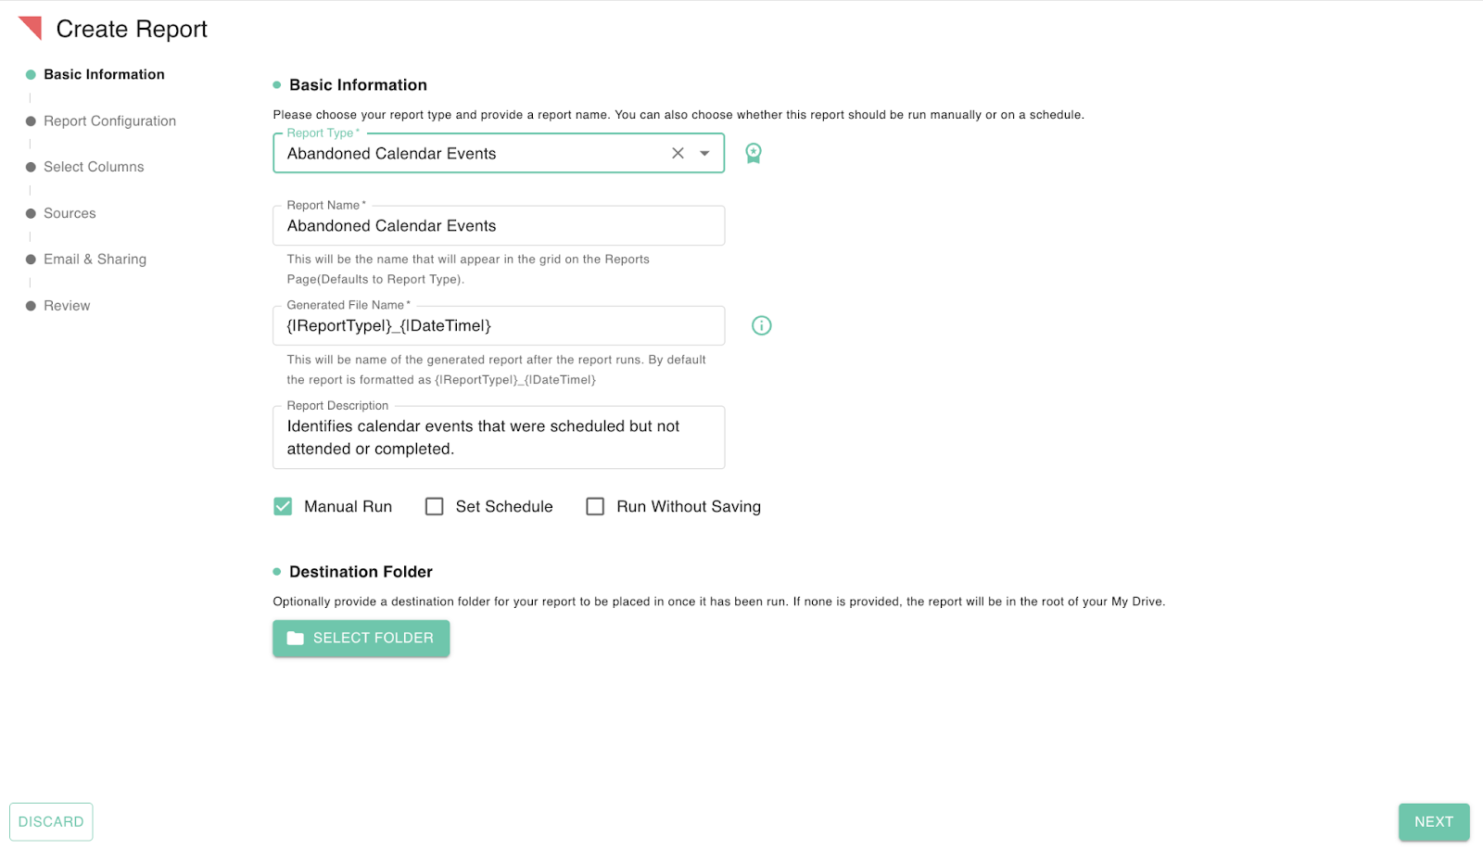Click the folder icon inside SELECT FOLDER button
1483x849 pixels.
pyautogui.click(x=295, y=638)
